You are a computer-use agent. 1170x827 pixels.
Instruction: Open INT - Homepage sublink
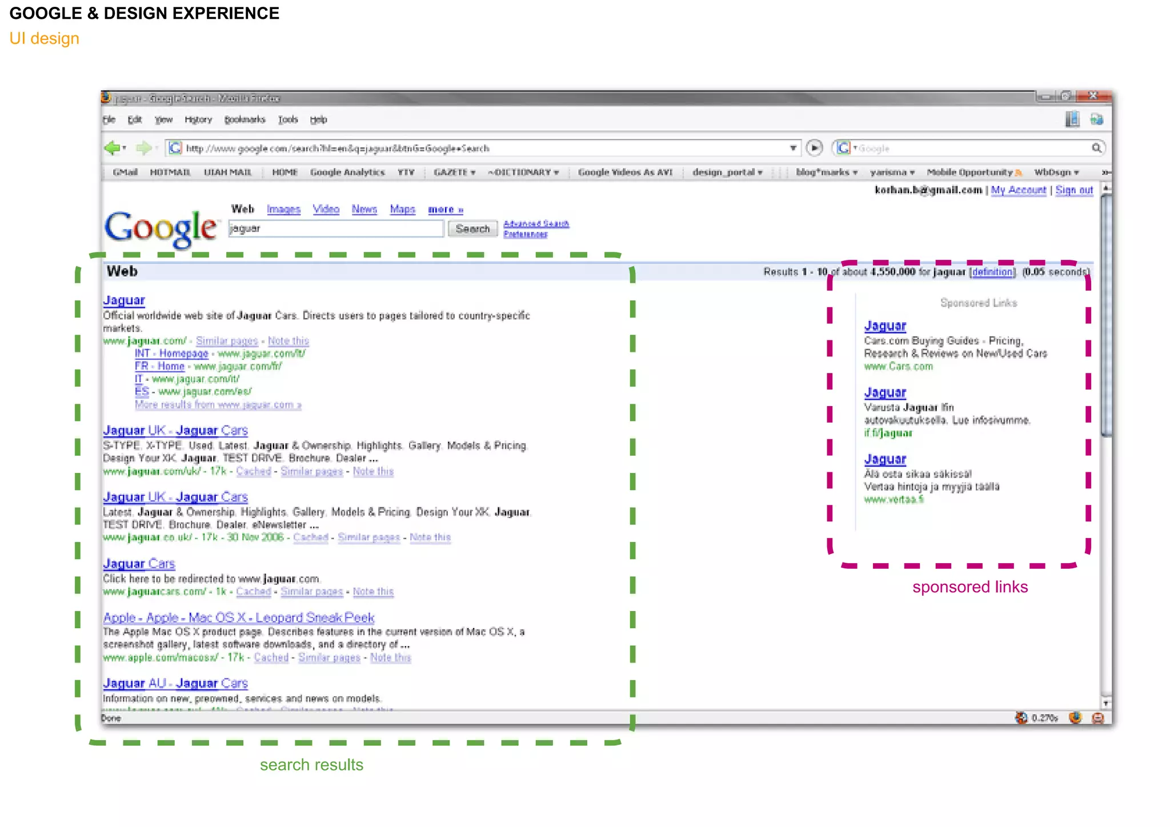[171, 354]
